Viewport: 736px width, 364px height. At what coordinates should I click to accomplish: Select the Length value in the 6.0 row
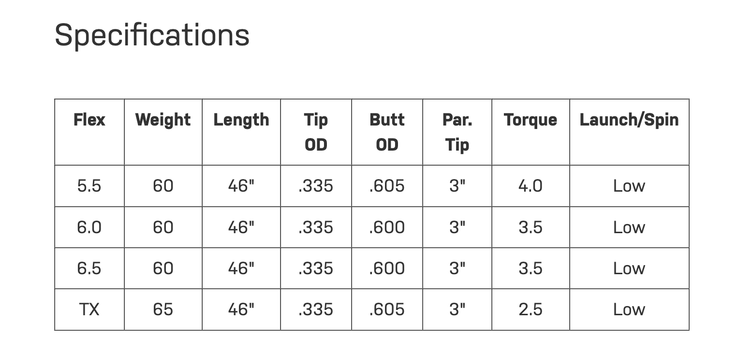pos(241,227)
